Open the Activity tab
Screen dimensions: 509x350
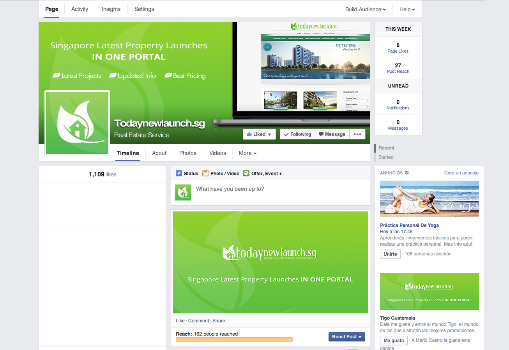pos(80,9)
